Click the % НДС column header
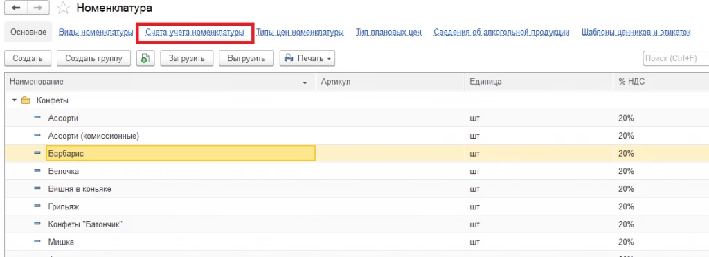Image resolution: width=709 pixels, height=257 pixels. tap(661, 82)
